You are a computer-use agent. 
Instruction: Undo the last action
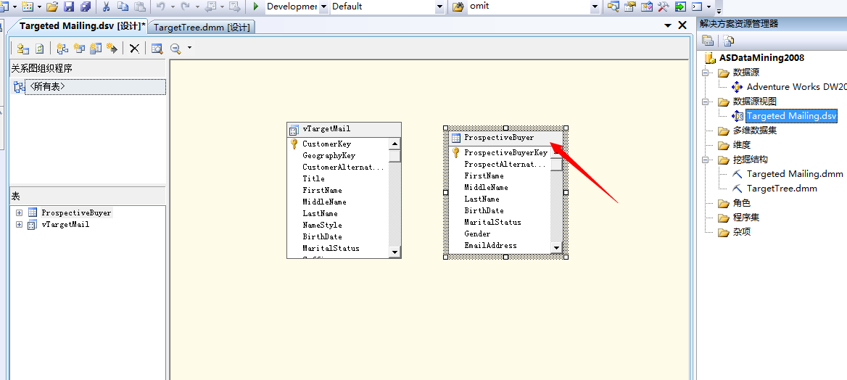(x=161, y=7)
